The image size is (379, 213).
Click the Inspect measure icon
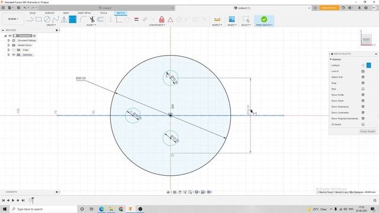pyautogui.click(x=217, y=20)
